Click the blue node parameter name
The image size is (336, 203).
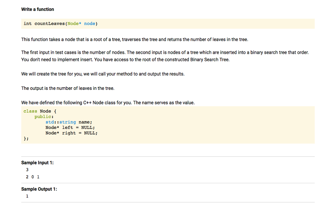[x=90, y=23]
